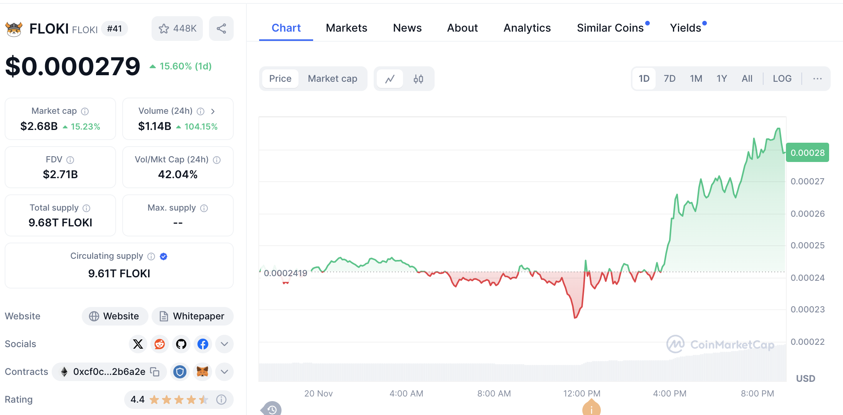843x415 pixels.
Task: Show FDV info tooltip icon
Action: click(x=70, y=160)
